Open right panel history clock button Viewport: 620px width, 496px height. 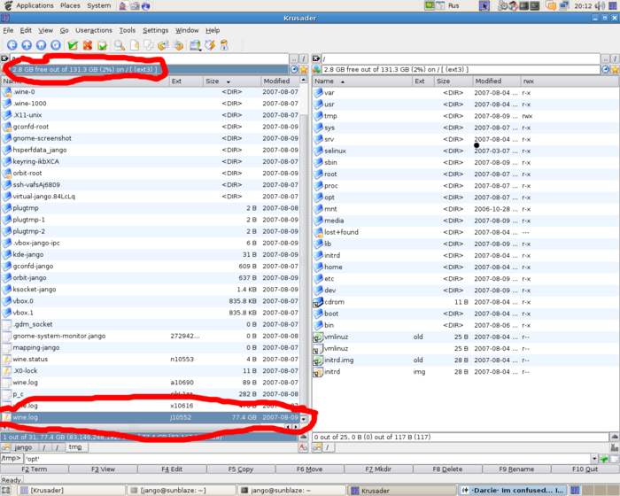pyautogui.click(x=605, y=70)
